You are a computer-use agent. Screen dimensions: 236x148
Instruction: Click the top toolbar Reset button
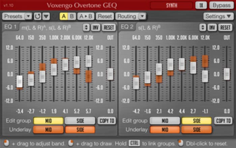point(105,16)
